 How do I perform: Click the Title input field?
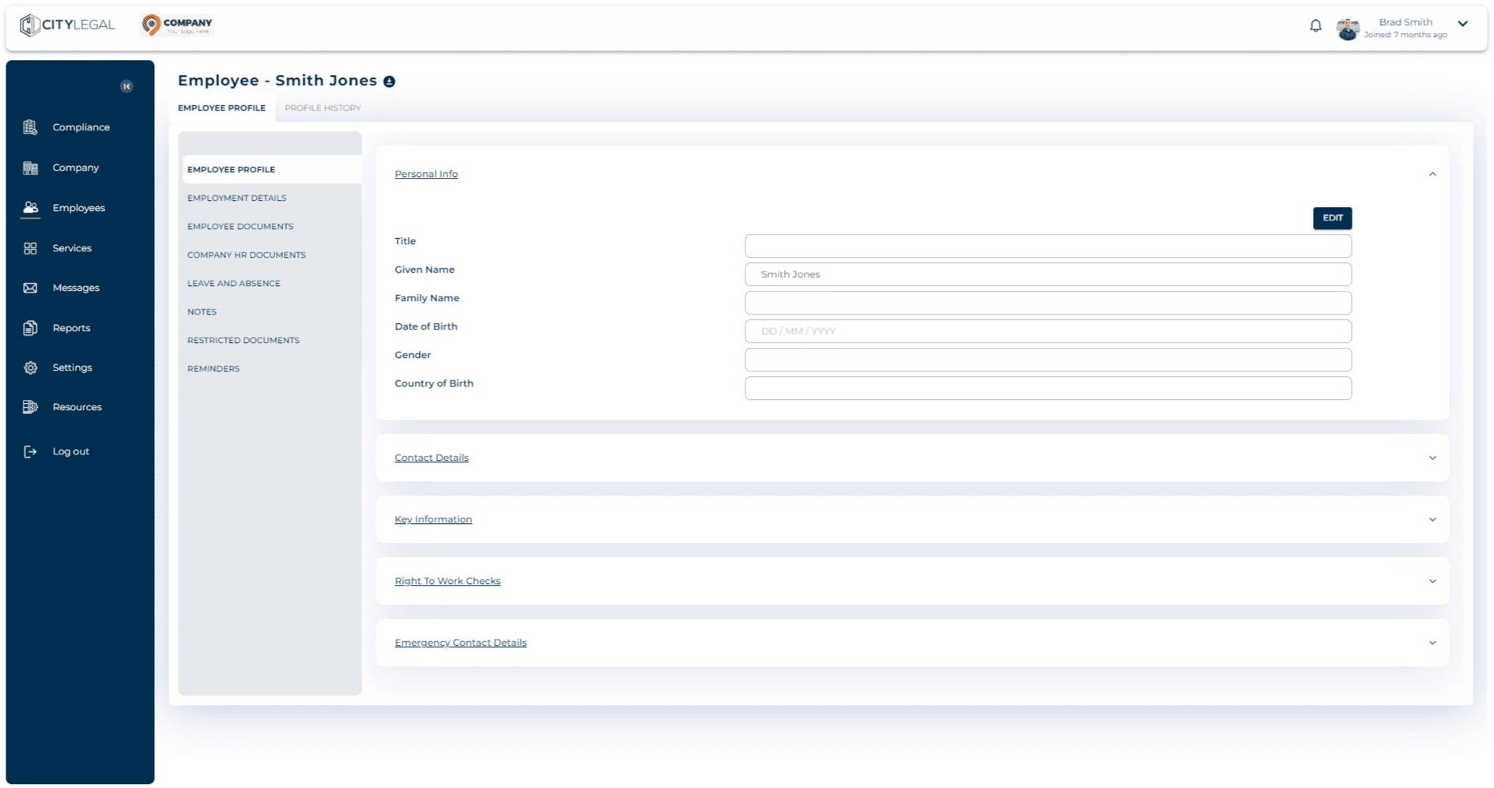(1048, 246)
